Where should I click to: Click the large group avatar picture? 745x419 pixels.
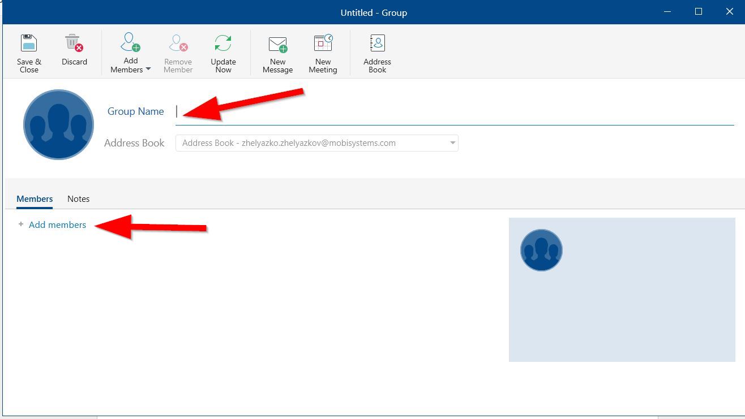(x=58, y=124)
